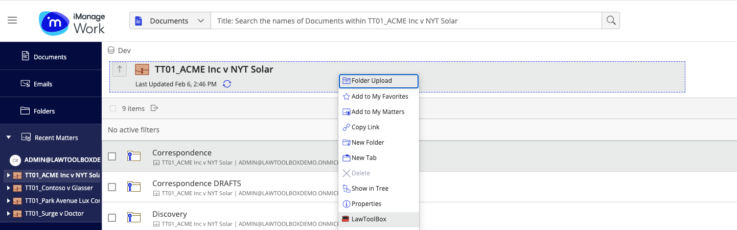Click Add to My Favorites

[379, 97]
